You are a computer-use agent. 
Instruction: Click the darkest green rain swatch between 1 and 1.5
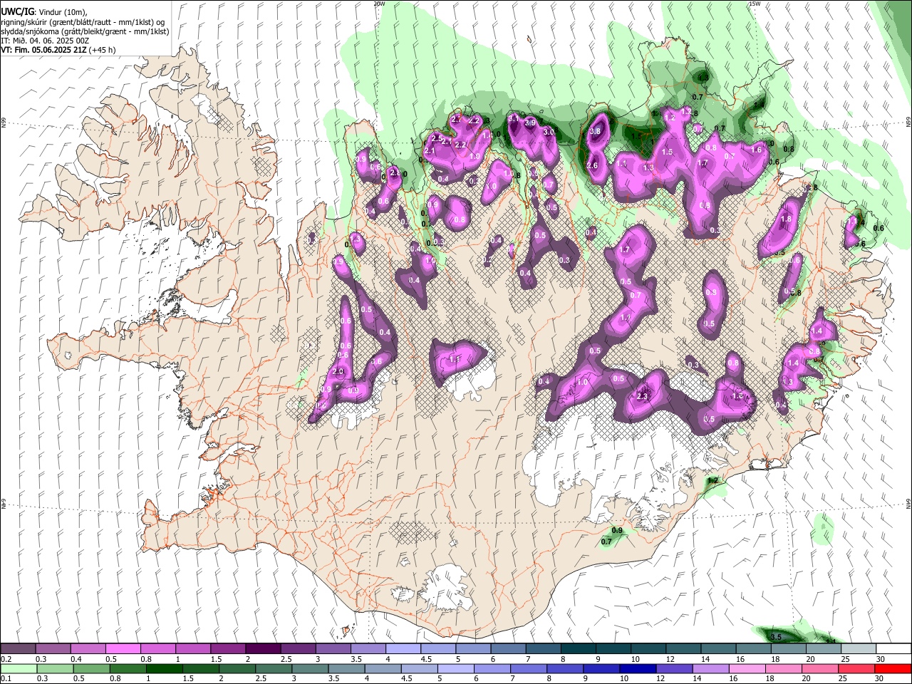165,668
